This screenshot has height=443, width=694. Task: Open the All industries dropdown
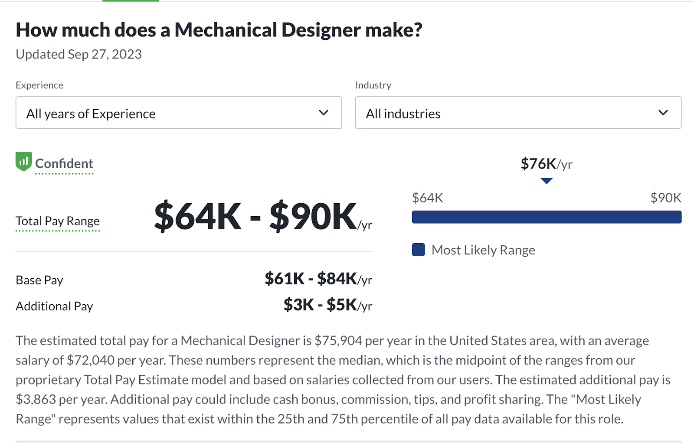[x=518, y=113]
